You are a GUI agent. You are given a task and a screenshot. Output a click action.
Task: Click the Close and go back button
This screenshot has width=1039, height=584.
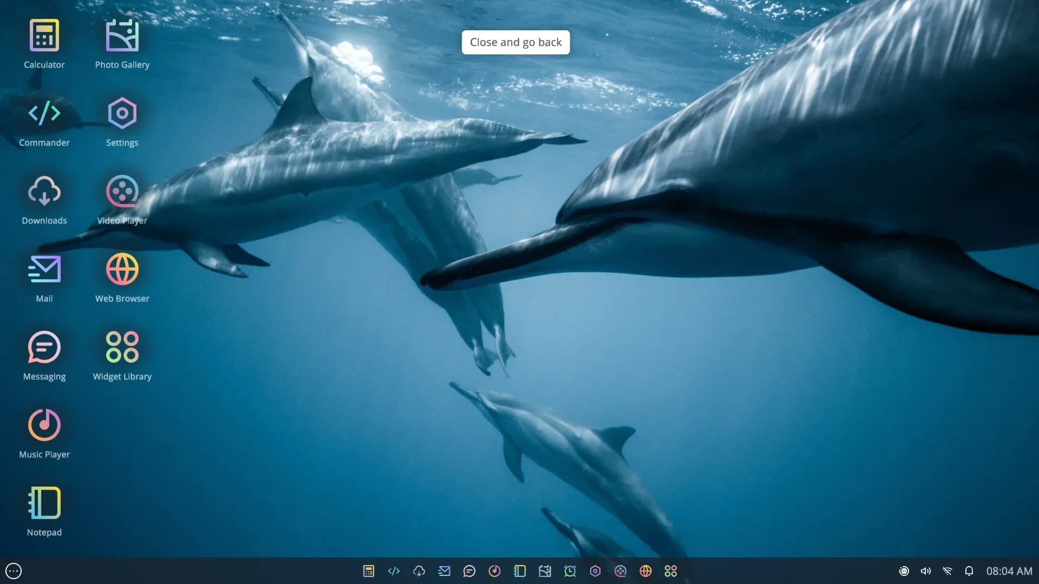[x=515, y=42]
